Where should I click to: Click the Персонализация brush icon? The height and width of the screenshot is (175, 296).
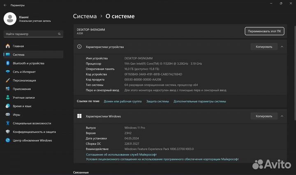(x=8, y=80)
